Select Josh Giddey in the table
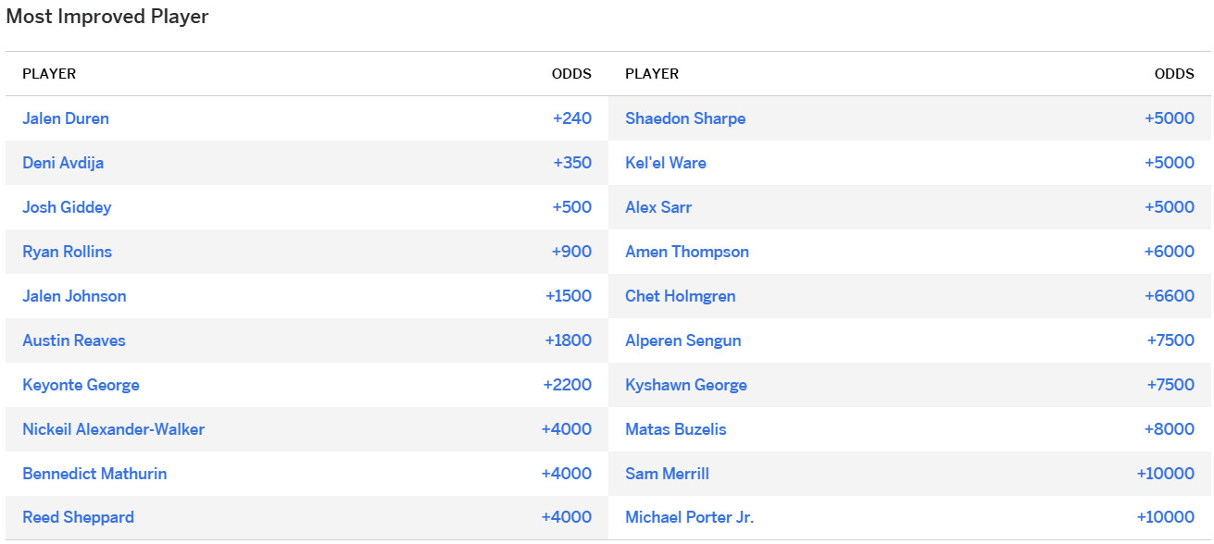The width and height of the screenshot is (1214, 544). [x=67, y=207]
